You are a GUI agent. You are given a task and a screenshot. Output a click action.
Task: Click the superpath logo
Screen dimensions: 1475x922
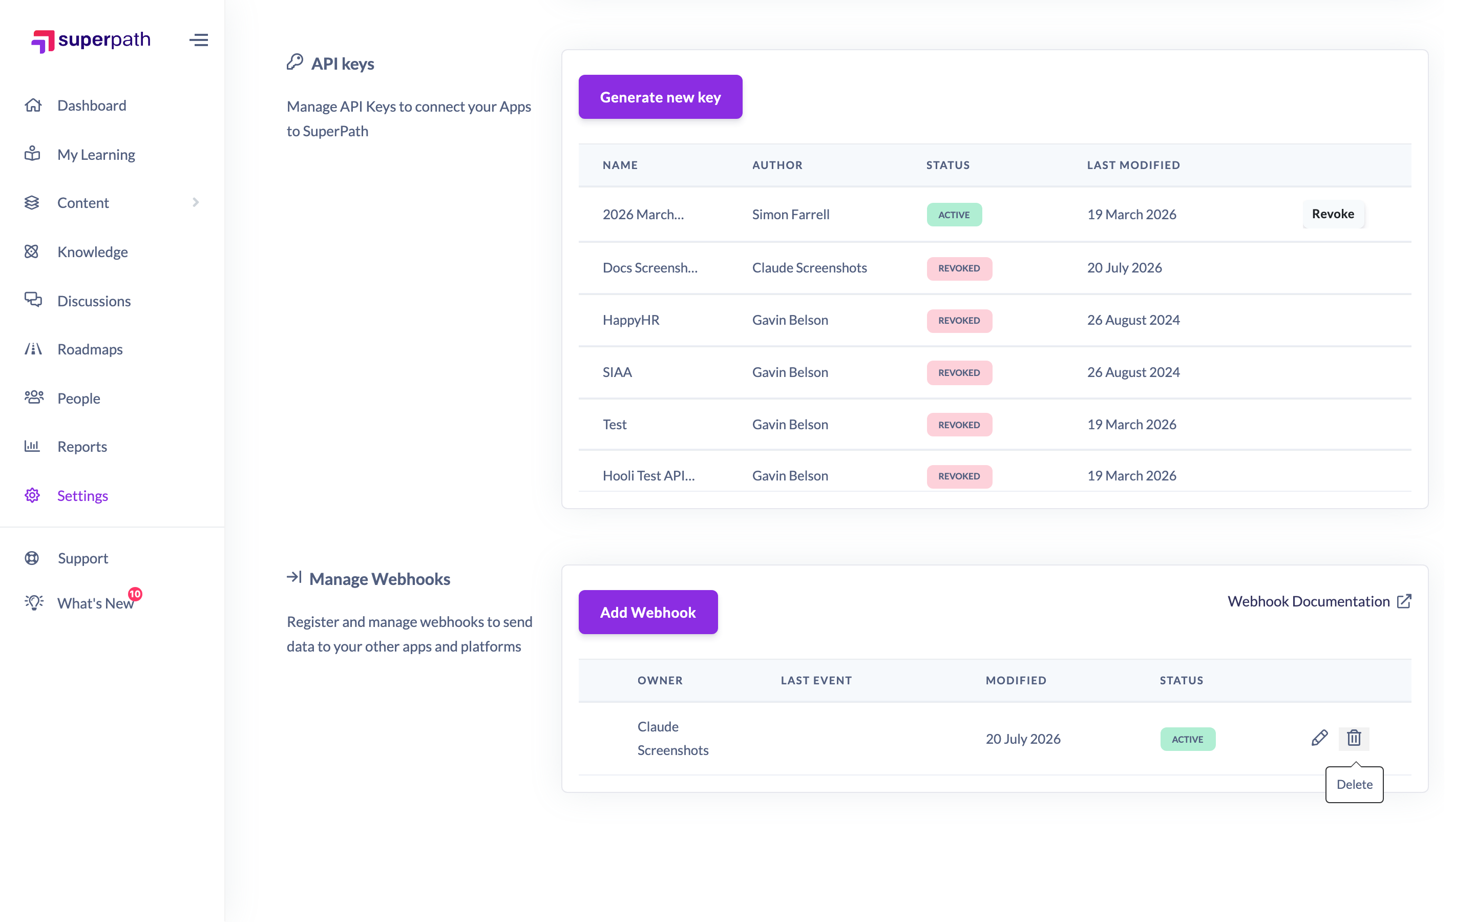[91, 40]
